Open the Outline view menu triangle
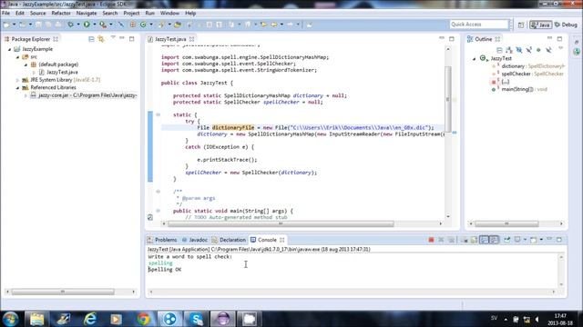583x327 pixels. click(x=561, y=48)
